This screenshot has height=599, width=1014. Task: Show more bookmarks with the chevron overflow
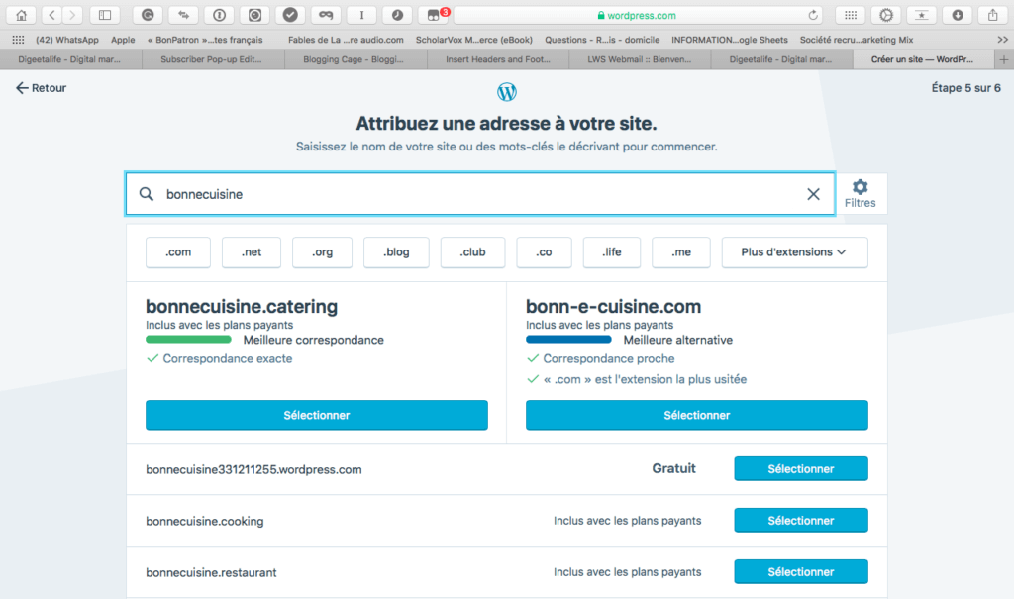point(1002,40)
